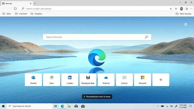
Task: Add a new quick link tile
Action: (x=161, y=80)
